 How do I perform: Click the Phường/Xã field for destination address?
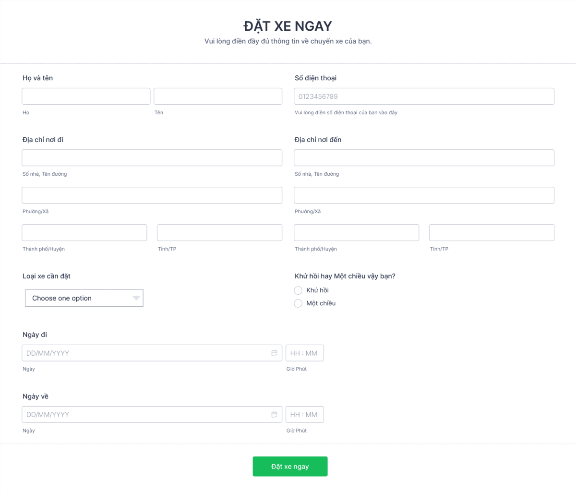tap(424, 195)
